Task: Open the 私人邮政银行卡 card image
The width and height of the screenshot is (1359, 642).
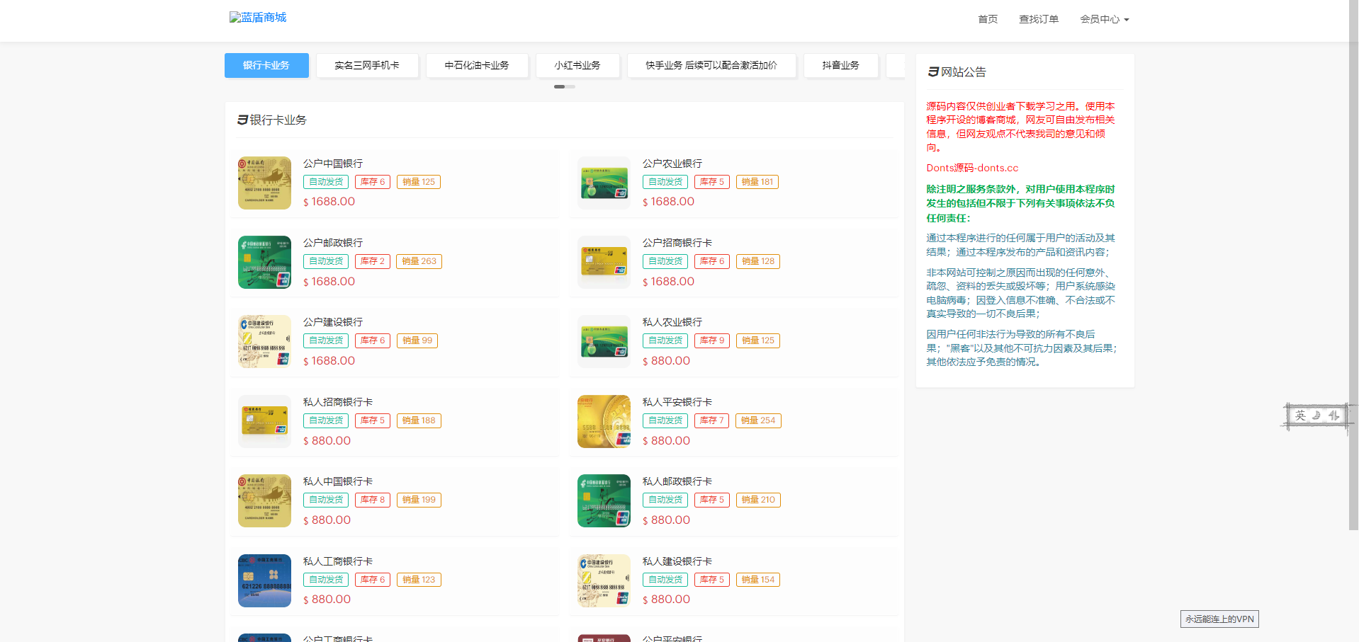Action: coord(604,500)
